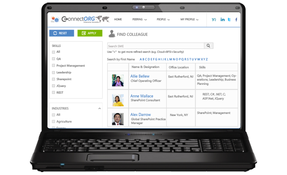Click Anne Wallace's photo thumbnail
287x175 pixels.
coord(118,100)
